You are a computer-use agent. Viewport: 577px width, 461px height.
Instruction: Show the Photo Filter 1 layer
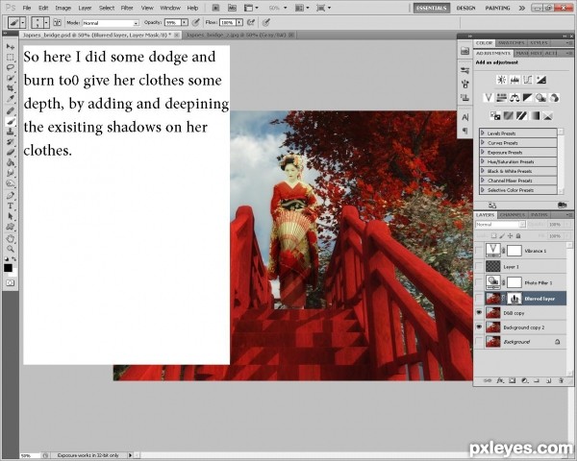tap(479, 282)
